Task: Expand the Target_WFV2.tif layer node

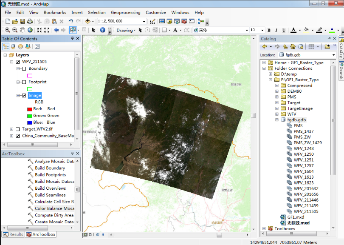Action: 11,129
